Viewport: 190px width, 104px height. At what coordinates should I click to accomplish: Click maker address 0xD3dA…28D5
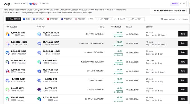[132, 71]
